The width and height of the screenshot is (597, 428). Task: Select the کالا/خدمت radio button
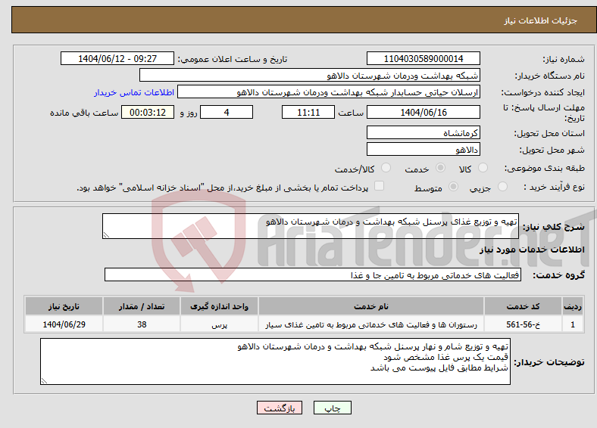click(x=386, y=168)
